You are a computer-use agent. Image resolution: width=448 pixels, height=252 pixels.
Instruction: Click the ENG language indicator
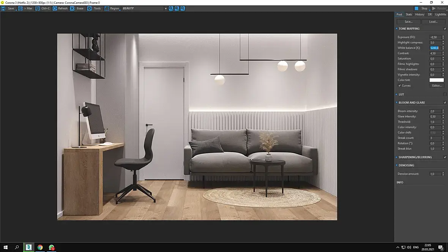(x=416, y=247)
